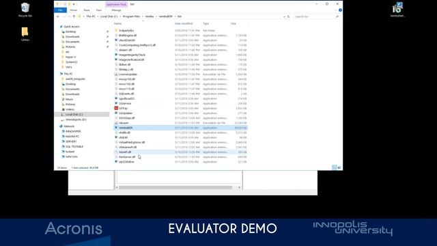Switch to details view icon in status bar
The width and height of the screenshot is (437, 246).
click(334, 167)
